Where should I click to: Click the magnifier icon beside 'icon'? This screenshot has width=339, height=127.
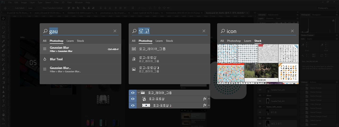(223, 31)
